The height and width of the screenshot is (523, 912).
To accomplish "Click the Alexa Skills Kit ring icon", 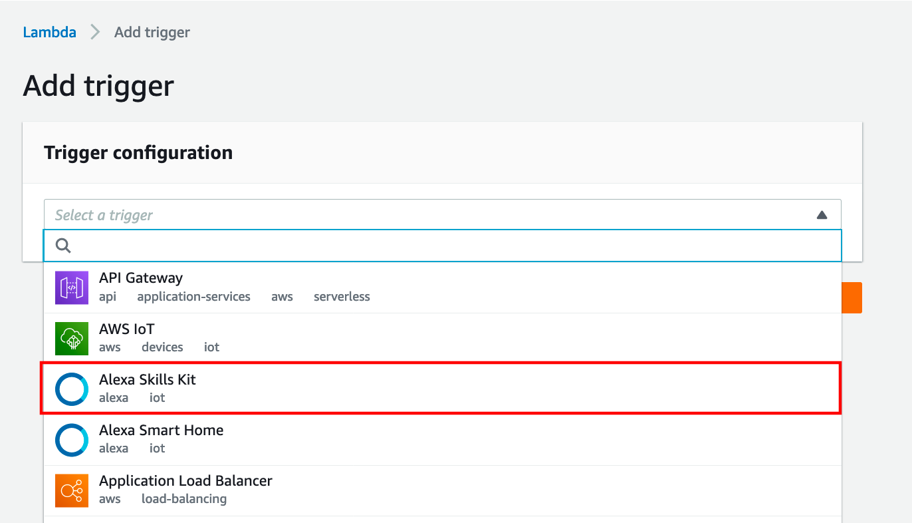I will click(x=72, y=389).
